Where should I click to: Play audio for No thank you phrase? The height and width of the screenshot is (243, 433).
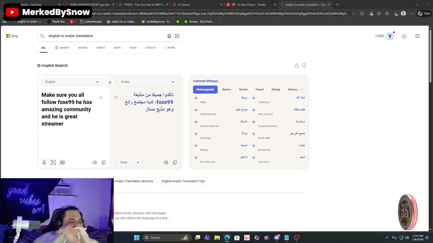(196, 158)
